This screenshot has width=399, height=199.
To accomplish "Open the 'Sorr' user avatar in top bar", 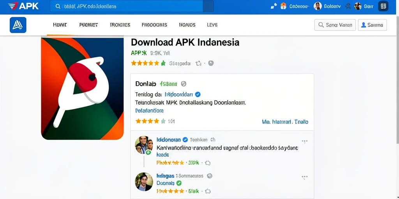I will tap(358, 6).
